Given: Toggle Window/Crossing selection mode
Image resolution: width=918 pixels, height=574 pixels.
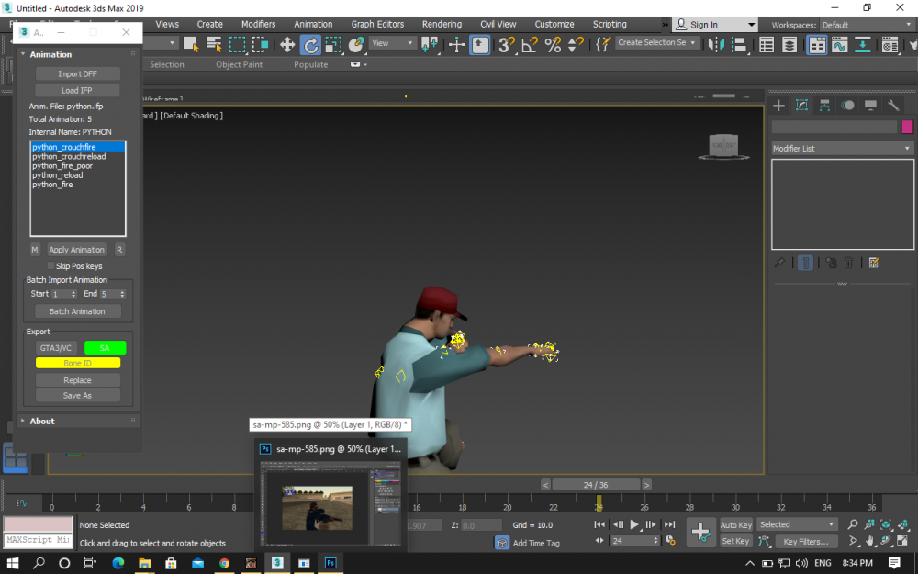Looking at the screenshot, I should pos(260,44).
